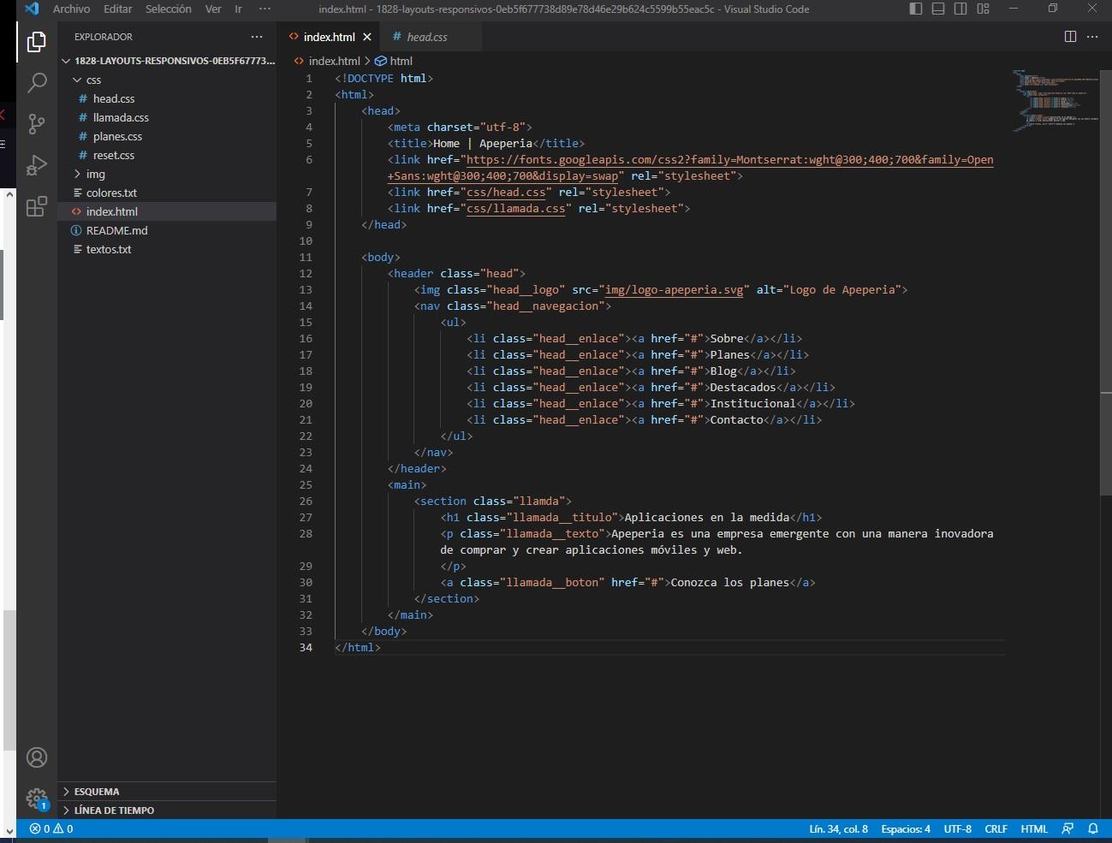The width and height of the screenshot is (1112, 843).
Task: Split the editor to the right
Action: coord(1070,37)
